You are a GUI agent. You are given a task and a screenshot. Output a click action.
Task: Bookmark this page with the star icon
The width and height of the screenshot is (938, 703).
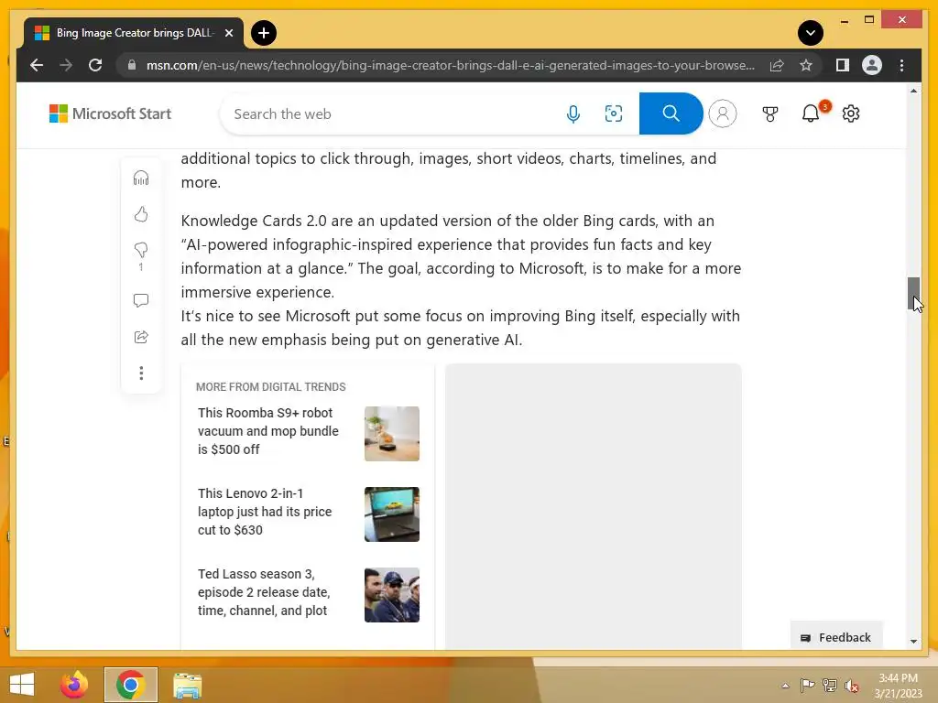click(806, 65)
